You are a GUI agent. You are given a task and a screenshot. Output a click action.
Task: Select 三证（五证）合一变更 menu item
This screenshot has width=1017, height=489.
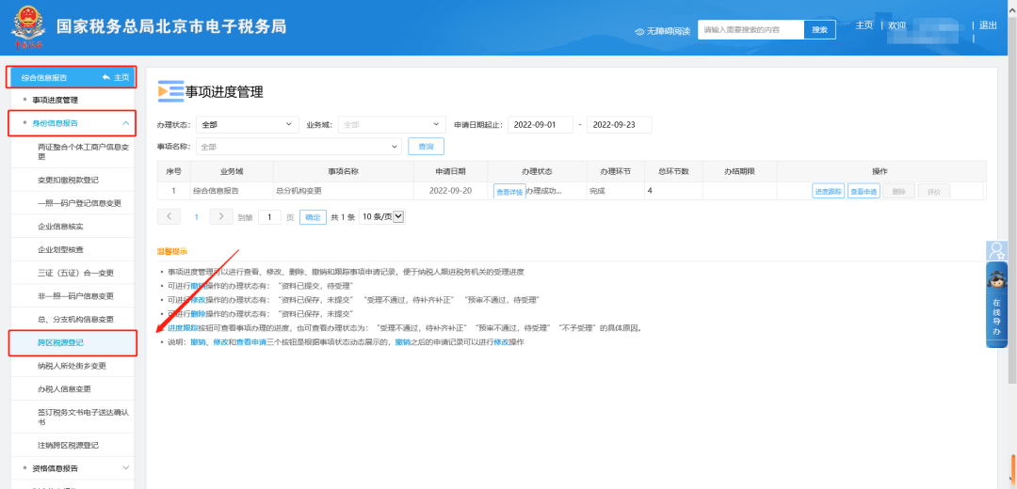[76, 273]
